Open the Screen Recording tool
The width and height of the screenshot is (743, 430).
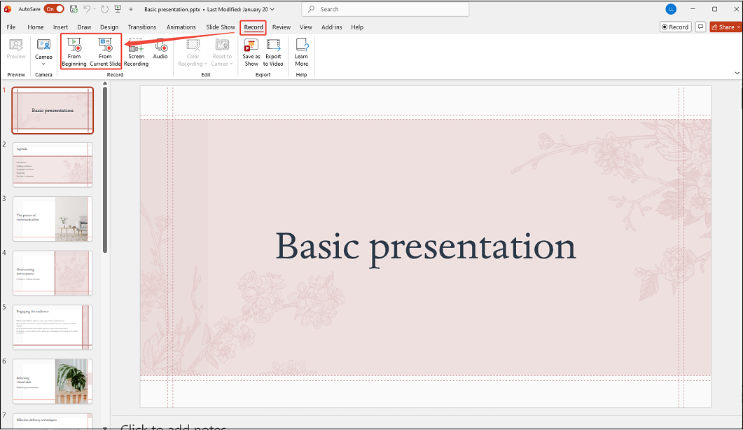pyautogui.click(x=136, y=50)
